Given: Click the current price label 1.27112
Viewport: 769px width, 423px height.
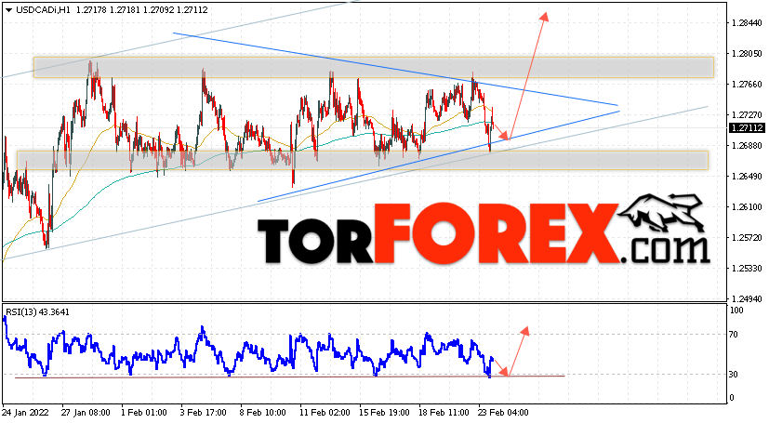Looking at the screenshot, I should [747, 128].
